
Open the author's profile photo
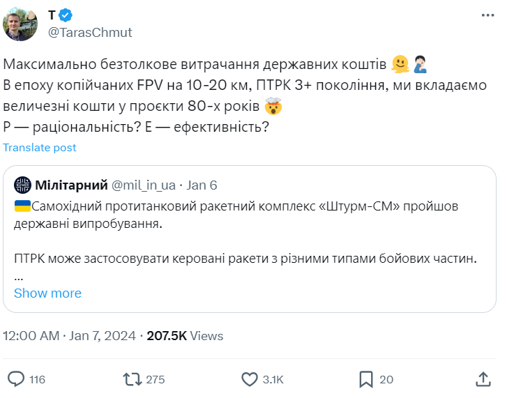point(22,24)
